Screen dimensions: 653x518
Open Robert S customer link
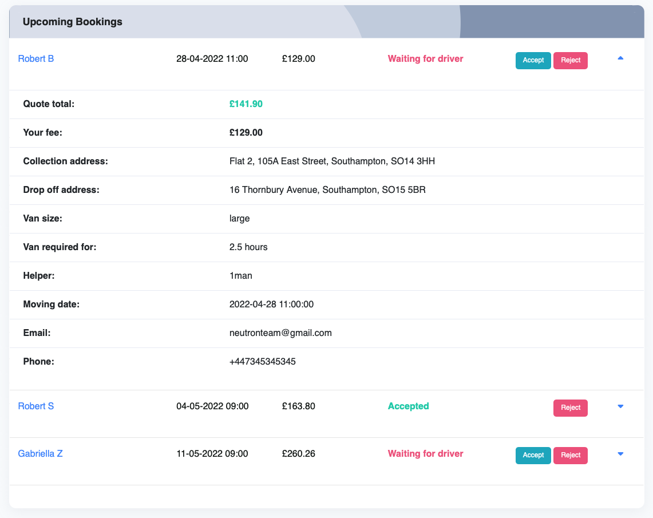pyautogui.click(x=36, y=406)
